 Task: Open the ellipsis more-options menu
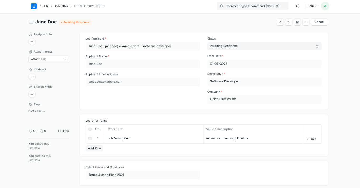tap(306, 22)
